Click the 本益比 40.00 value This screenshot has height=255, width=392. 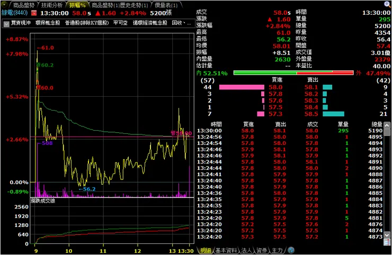tap(381, 66)
